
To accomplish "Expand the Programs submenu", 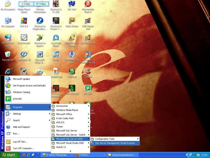I will [x=28, y=107].
